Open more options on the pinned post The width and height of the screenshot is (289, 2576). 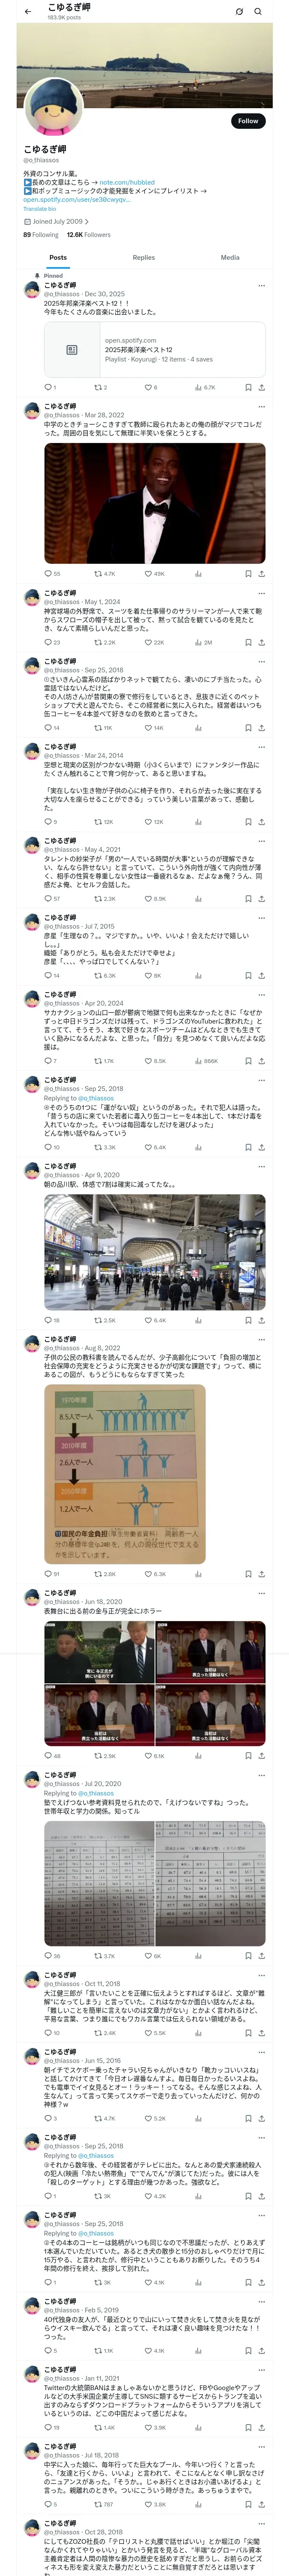(262, 285)
